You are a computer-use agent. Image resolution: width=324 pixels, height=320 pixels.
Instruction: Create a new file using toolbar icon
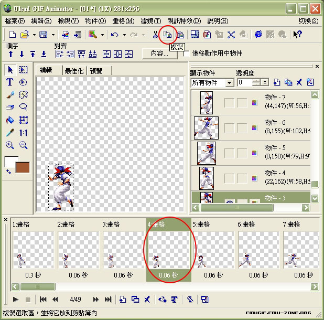(13, 35)
